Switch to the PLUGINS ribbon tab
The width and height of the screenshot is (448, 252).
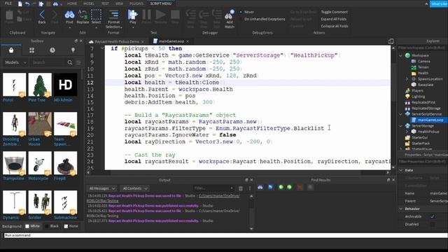click(x=136, y=3)
